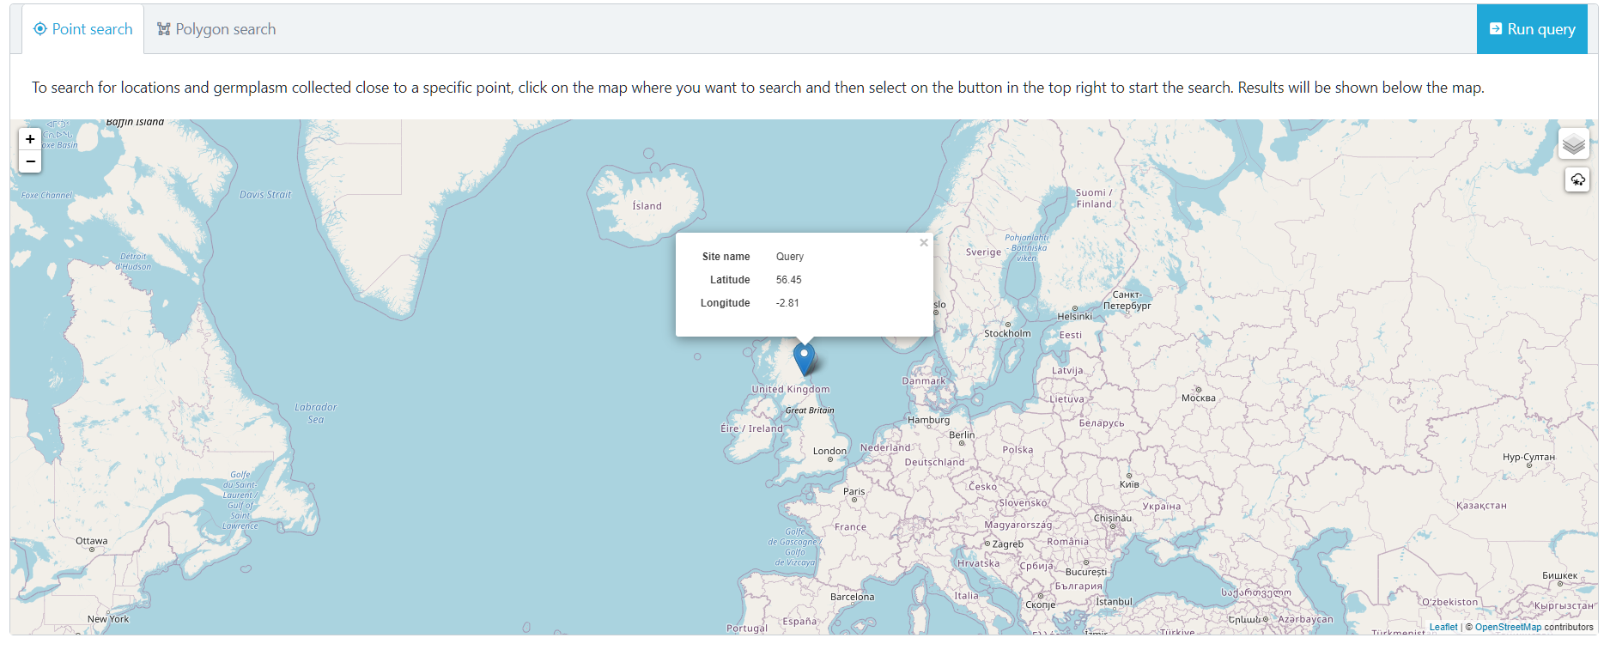Click the Davis Strait label

[265, 195]
